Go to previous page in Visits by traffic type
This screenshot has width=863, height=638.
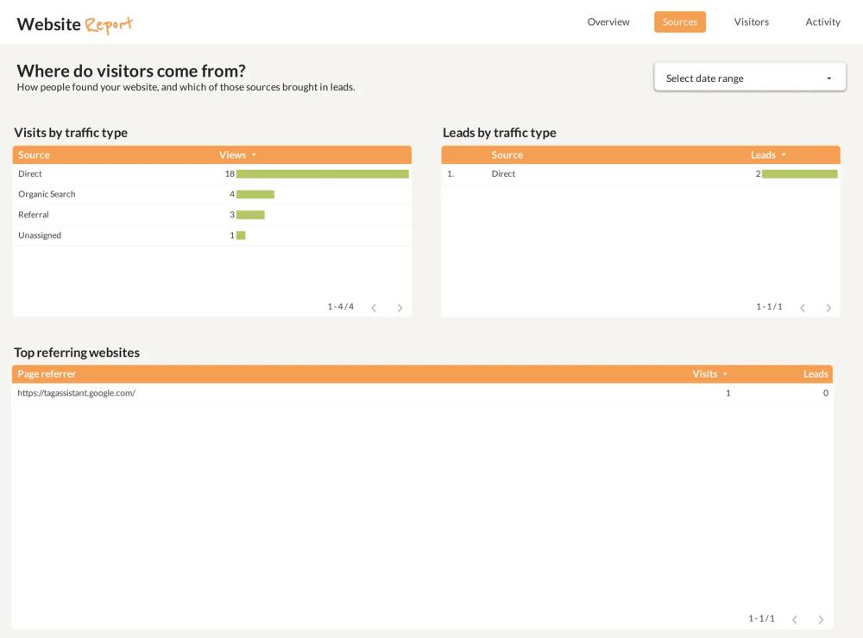click(374, 308)
